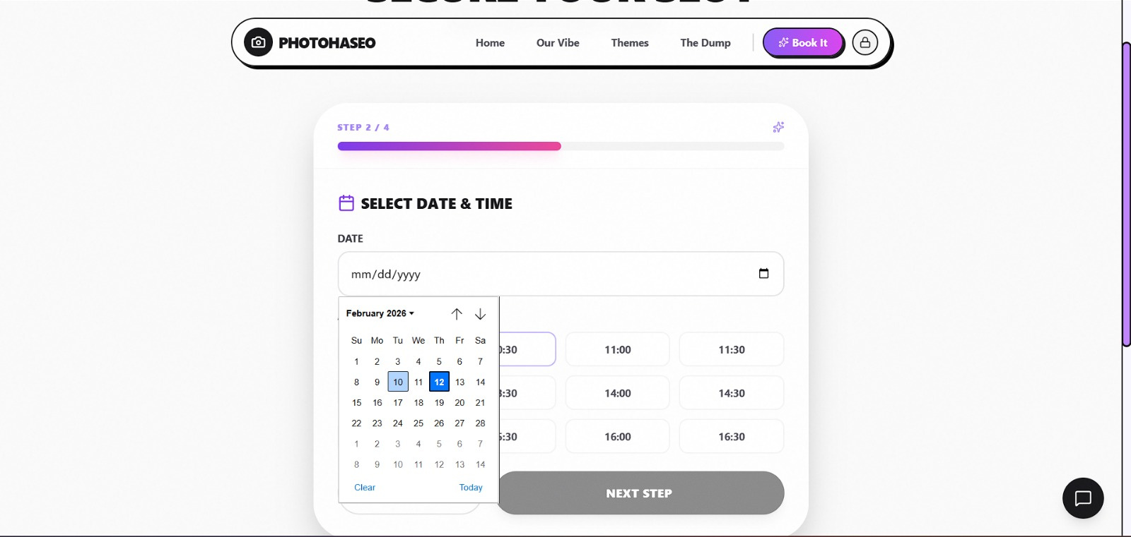This screenshot has height=537, width=1131.
Task: Open the calendar picker icon in the date field
Action: (x=763, y=273)
